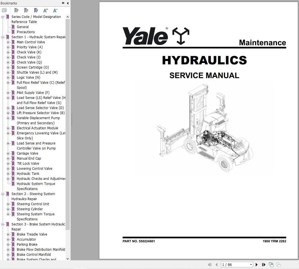Viewport: 299px width, 269px height.
Task: Expand the Lowering Control Valve bookmark
Action: 8,169
